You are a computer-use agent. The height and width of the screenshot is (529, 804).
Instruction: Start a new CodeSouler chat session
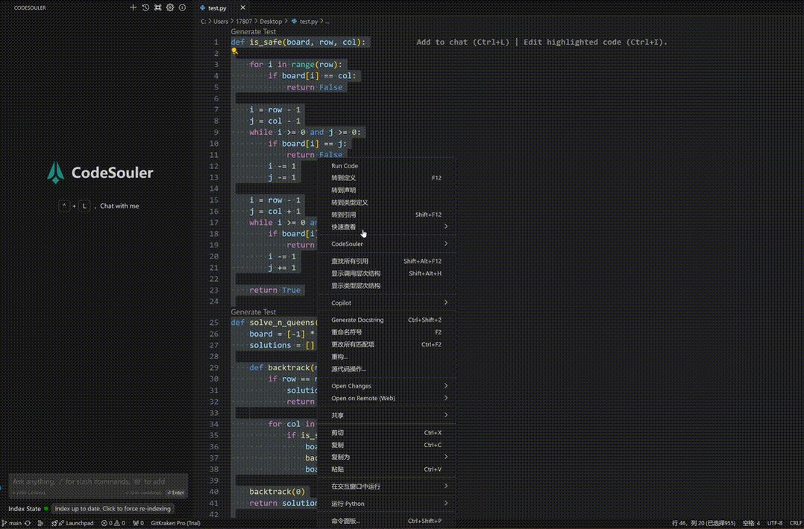click(x=134, y=7)
